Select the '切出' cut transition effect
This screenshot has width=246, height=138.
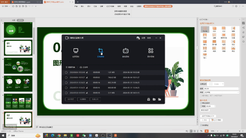[x=224, y=29]
